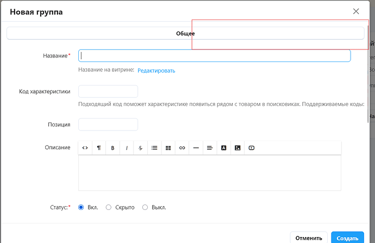The width and height of the screenshot is (375, 243).
Task: Open text color picker in editor
Action: pos(223,148)
